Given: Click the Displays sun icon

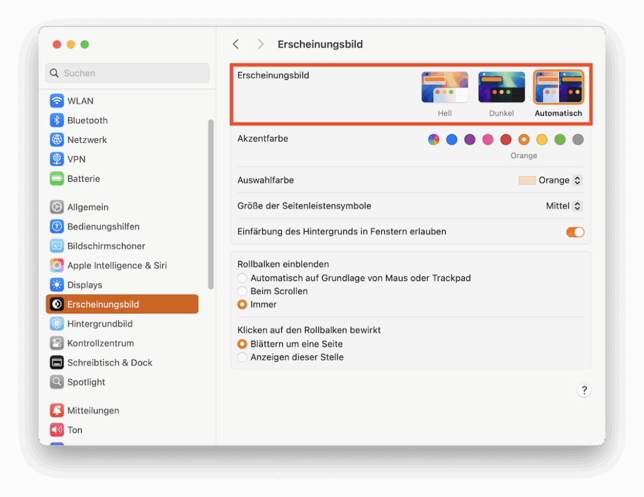Looking at the screenshot, I should [x=57, y=284].
